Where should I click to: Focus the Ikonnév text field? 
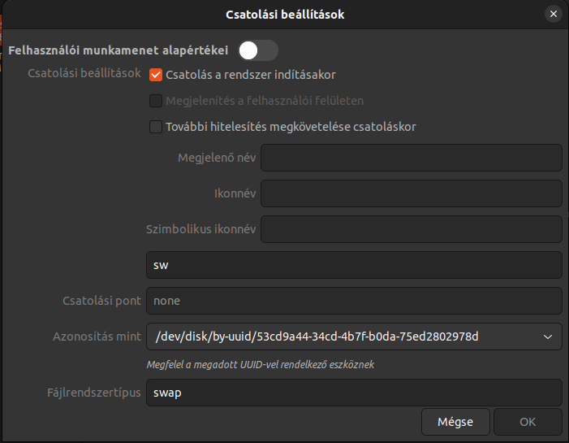412,193
